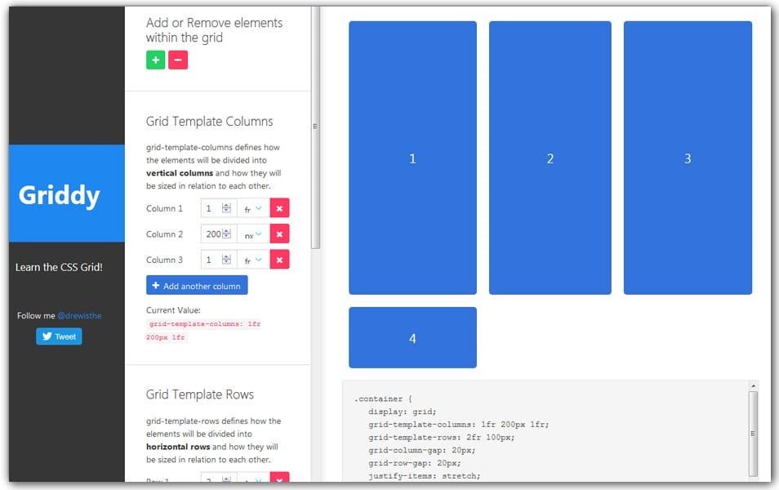Open the px unit dropdown for Column 2
The image size is (779, 490).
252,234
